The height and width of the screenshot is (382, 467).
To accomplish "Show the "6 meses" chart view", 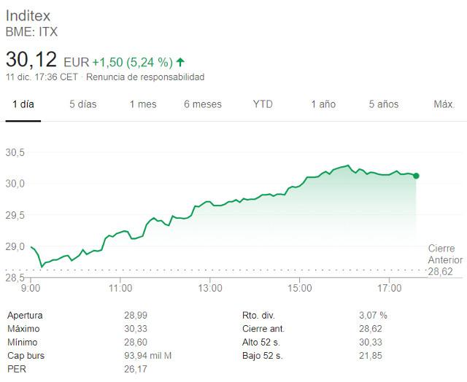I will coord(203,104).
